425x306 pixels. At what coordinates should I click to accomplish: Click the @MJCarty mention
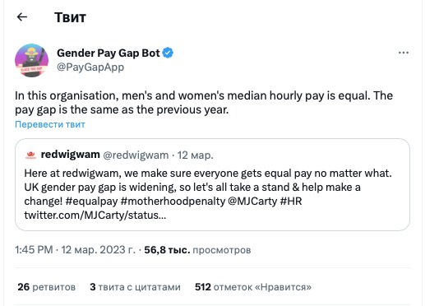pyautogui.click(x=252, y=202)
